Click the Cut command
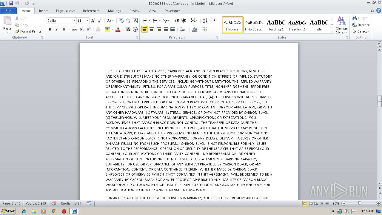This screenshot has height=215, width=382. (21, 18)
